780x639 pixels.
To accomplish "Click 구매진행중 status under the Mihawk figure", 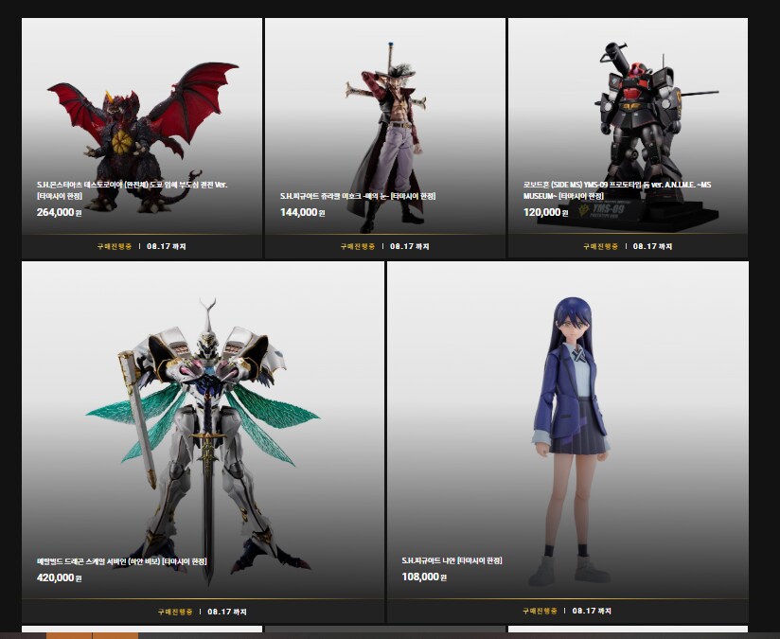I will (x=358, y=246).
